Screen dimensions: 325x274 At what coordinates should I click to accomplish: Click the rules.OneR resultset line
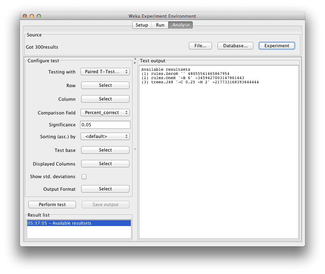click(193, 78)
